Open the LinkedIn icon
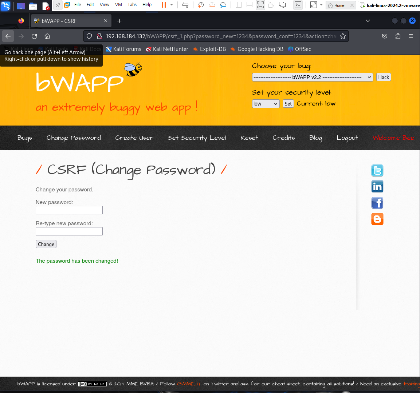The width and height of the screenshot is (420, 393). coord(377,186)
